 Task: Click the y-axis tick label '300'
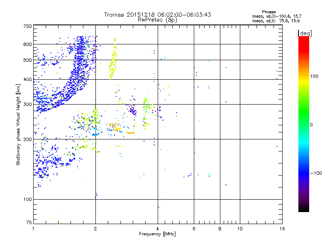point(27,104)
